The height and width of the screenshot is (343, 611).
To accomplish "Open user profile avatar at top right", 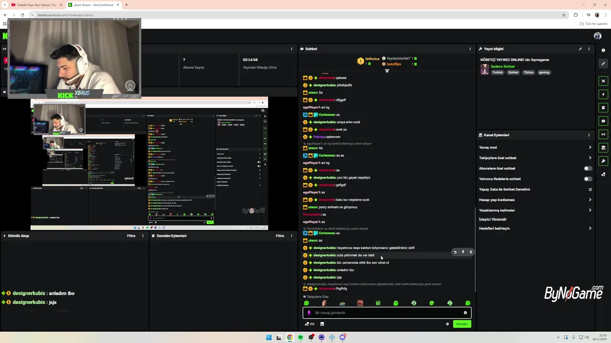I will click(x=597, y=36).
